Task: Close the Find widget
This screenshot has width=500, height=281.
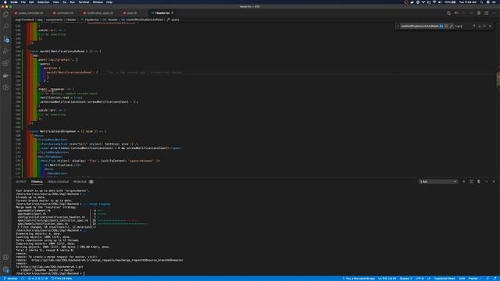Action: pyautogui.click(x=490, y=26)
